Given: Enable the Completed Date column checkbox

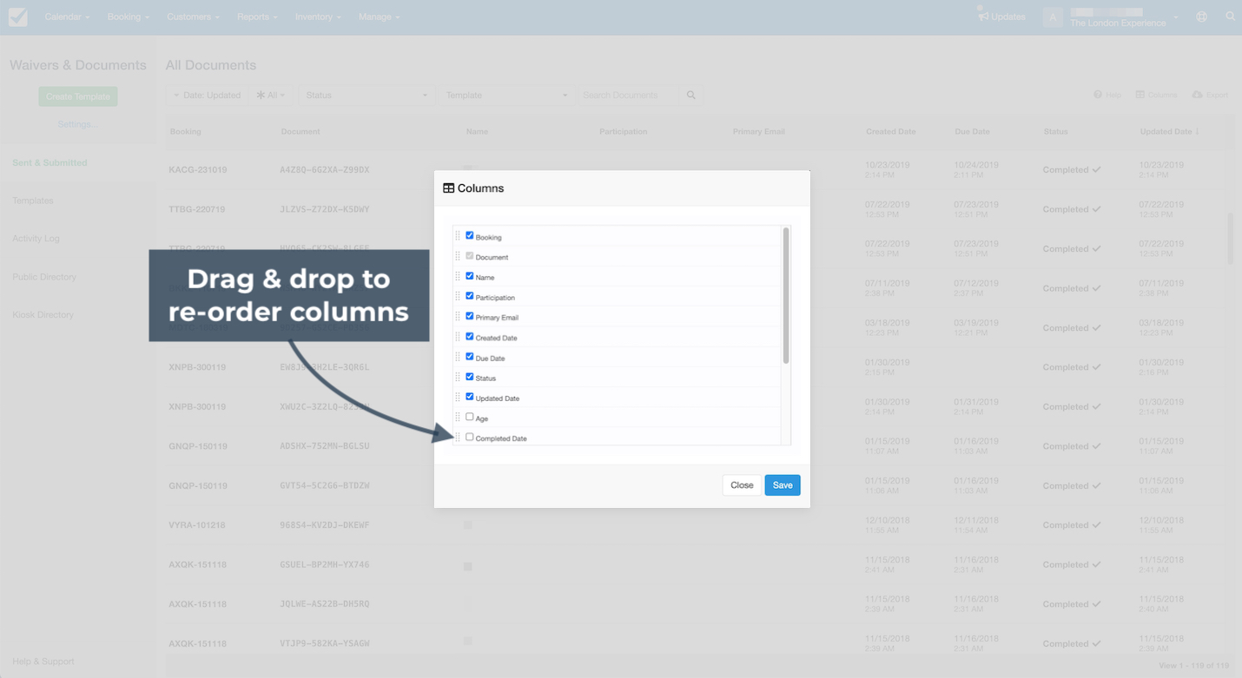Looking at the screenshot, I should click(470, 437).
